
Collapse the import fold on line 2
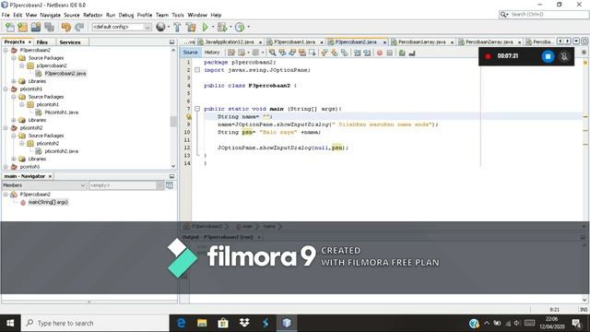click(197, 70)
